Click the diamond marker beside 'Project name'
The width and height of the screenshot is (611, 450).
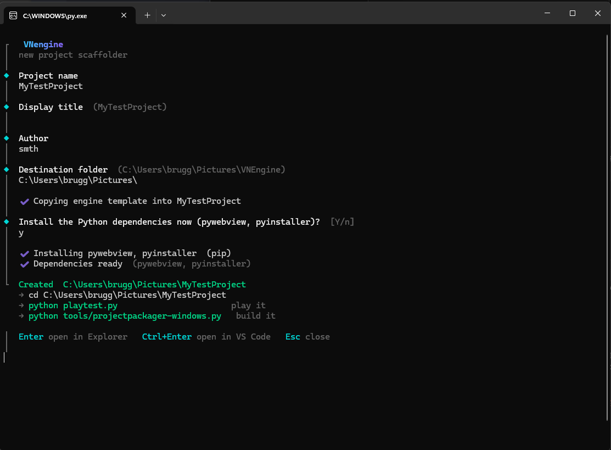coord(7,76)
